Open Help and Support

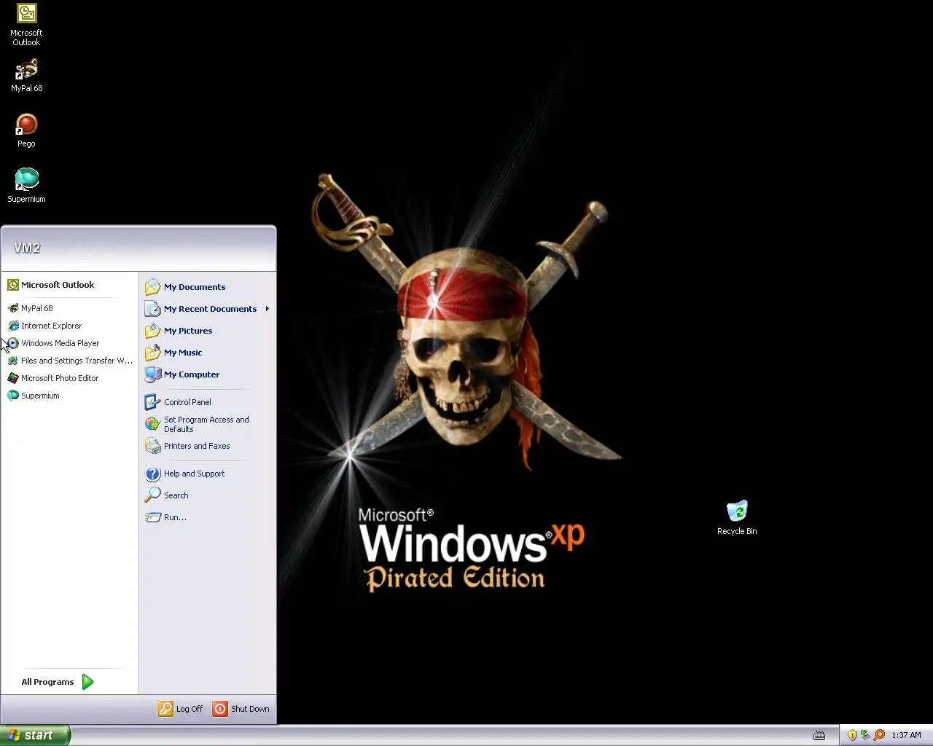click(x=207, y=474)
